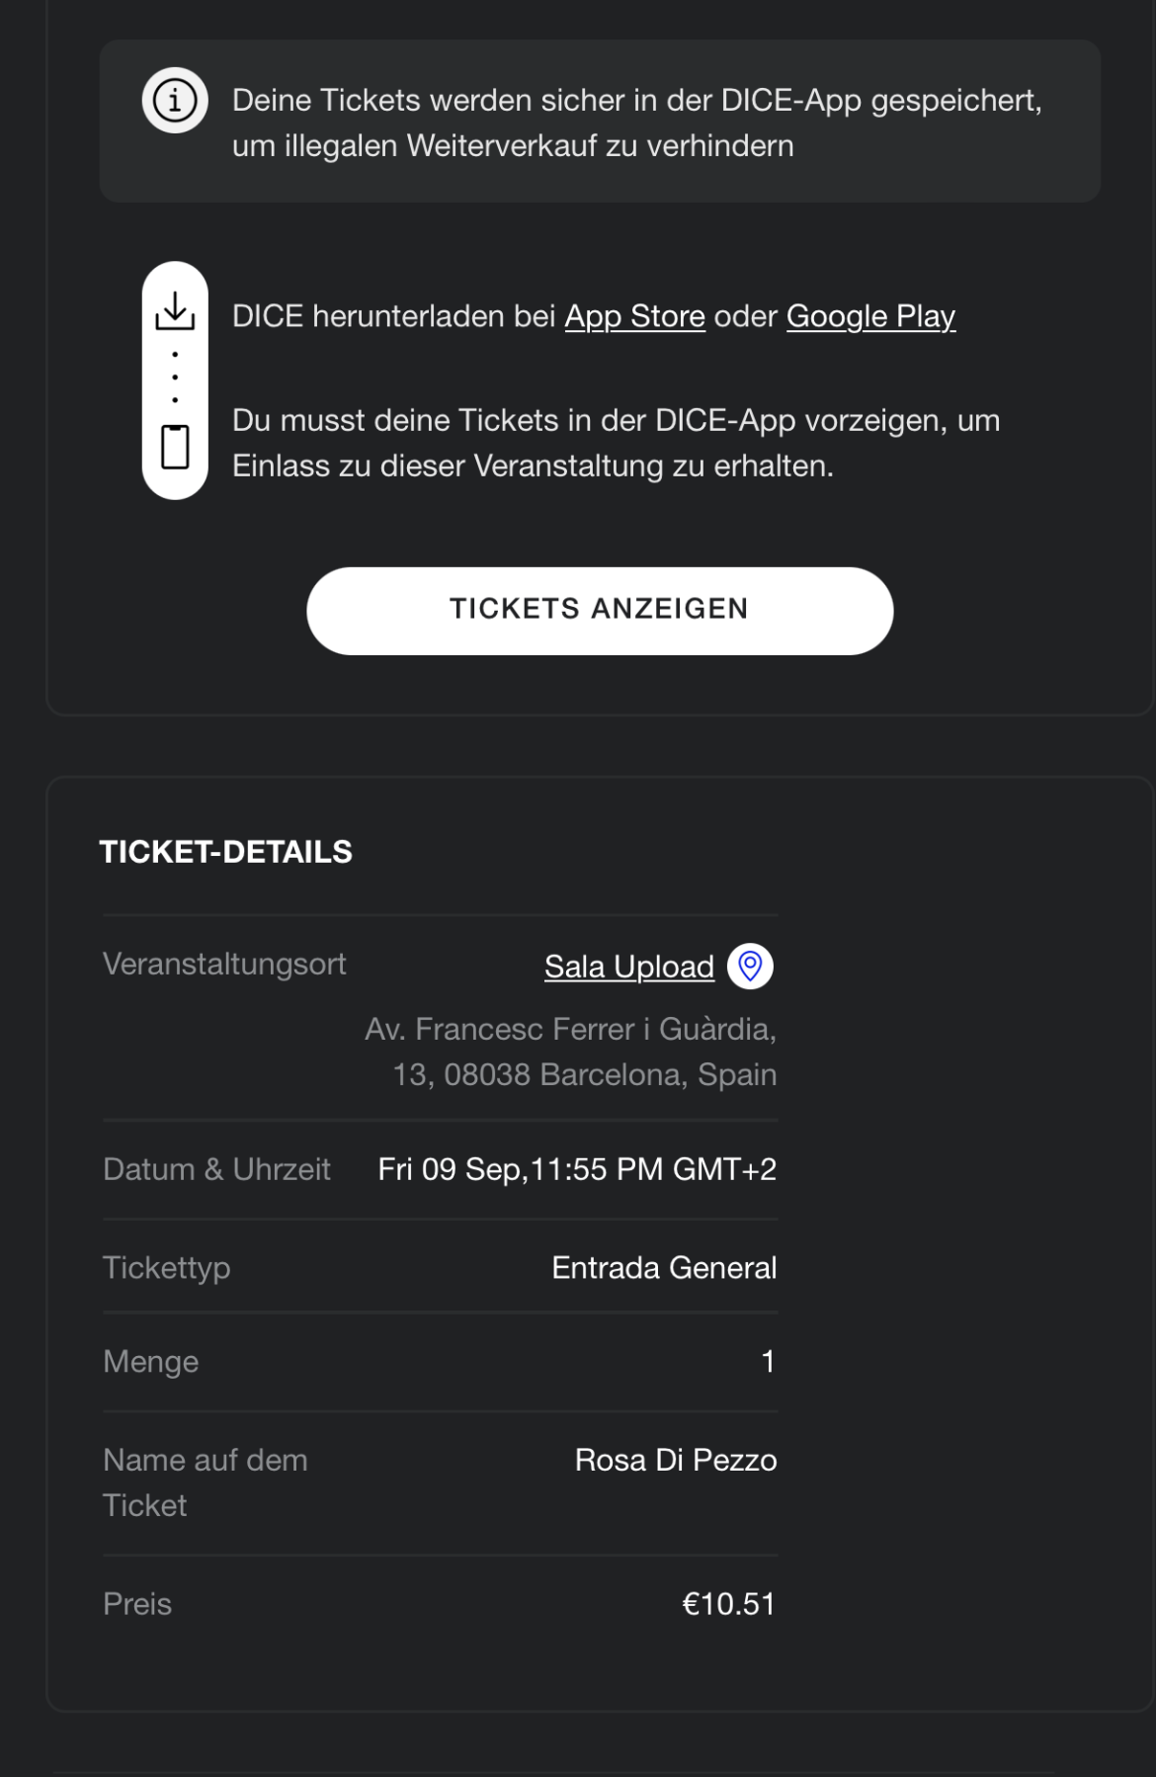Screen dimensions: 1156x1777
Task: Click the blue map pin icon
Action: point(750,966)
